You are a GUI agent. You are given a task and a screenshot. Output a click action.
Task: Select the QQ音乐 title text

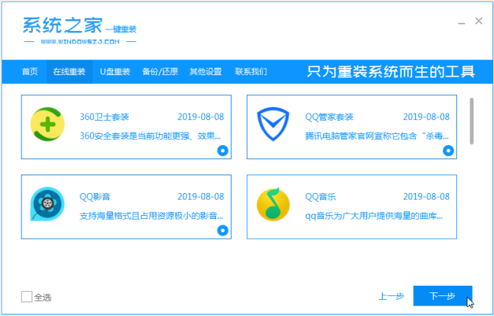(321, 197)
